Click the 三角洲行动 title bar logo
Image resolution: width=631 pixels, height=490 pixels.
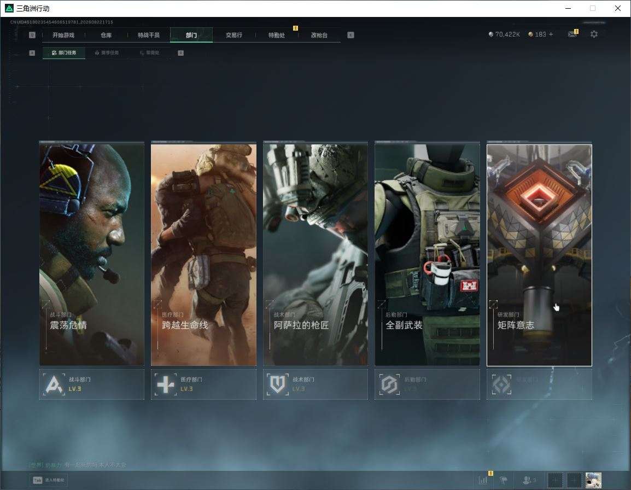coord(9,8)
